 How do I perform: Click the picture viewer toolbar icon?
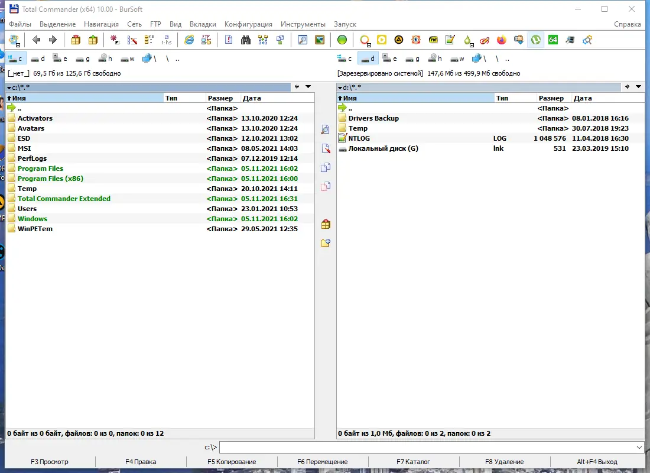[320, 40]
